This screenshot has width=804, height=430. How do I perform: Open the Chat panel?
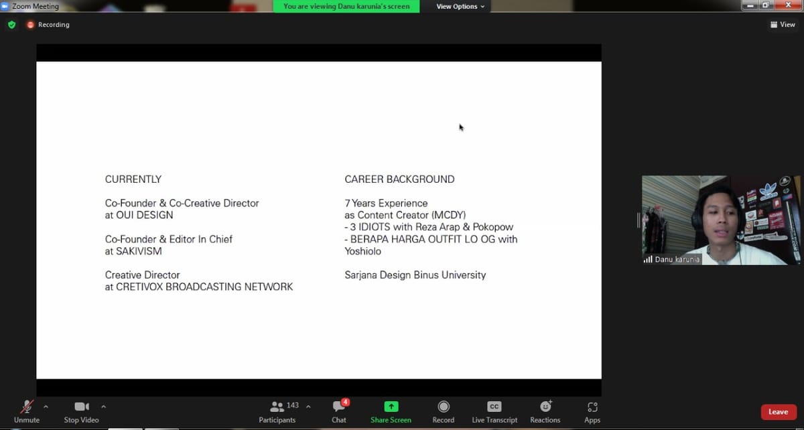click(339, 411)
